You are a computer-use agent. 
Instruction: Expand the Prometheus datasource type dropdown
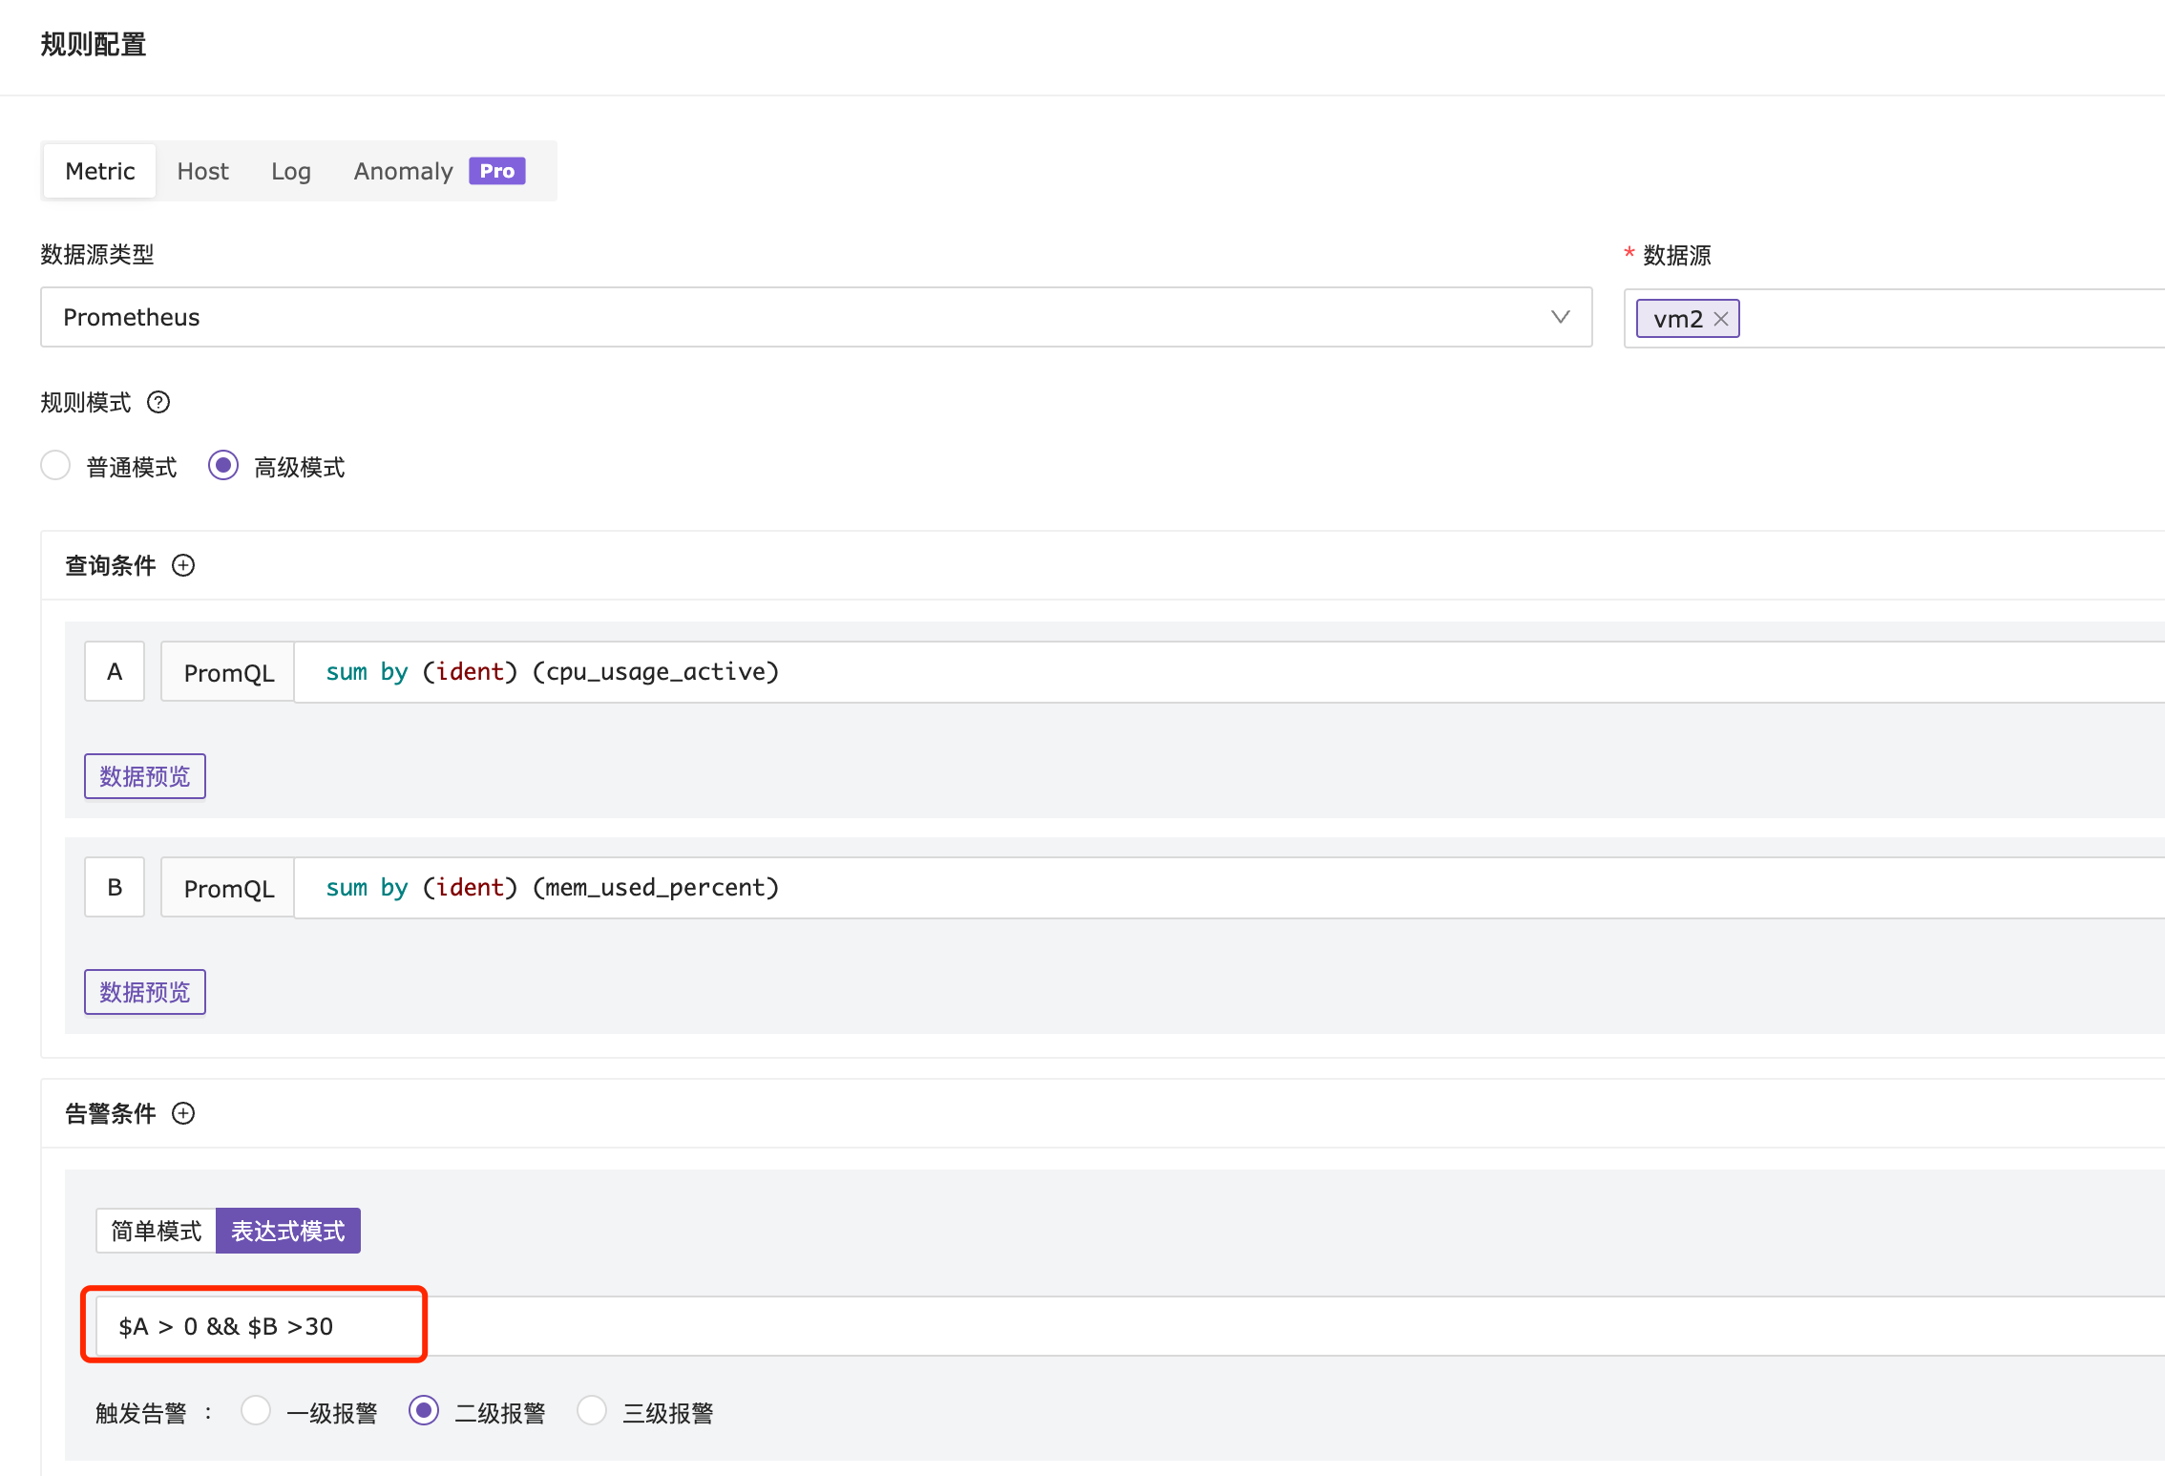click(x=816, y=317)
